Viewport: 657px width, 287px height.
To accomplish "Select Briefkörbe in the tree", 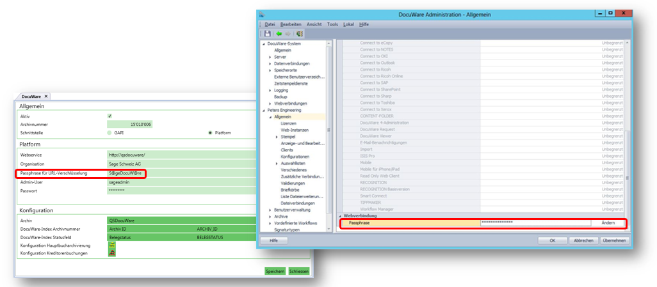I will point(290,190).
